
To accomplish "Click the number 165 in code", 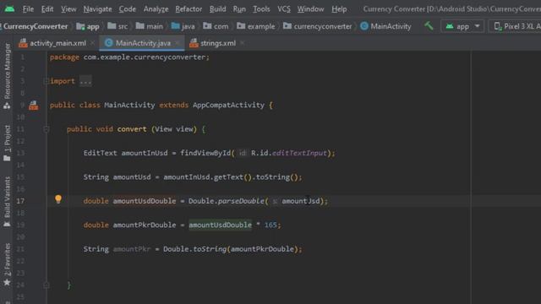I will tap(270, 225).
